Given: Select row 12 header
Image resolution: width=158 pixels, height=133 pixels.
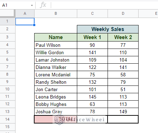Looking at the screenshot, I should tap(7, 104).
